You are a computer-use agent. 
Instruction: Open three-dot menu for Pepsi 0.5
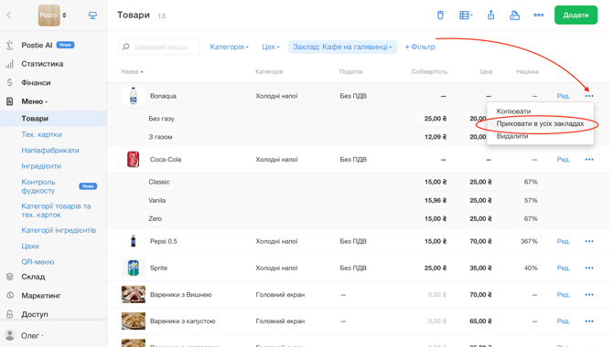[589, 242]
